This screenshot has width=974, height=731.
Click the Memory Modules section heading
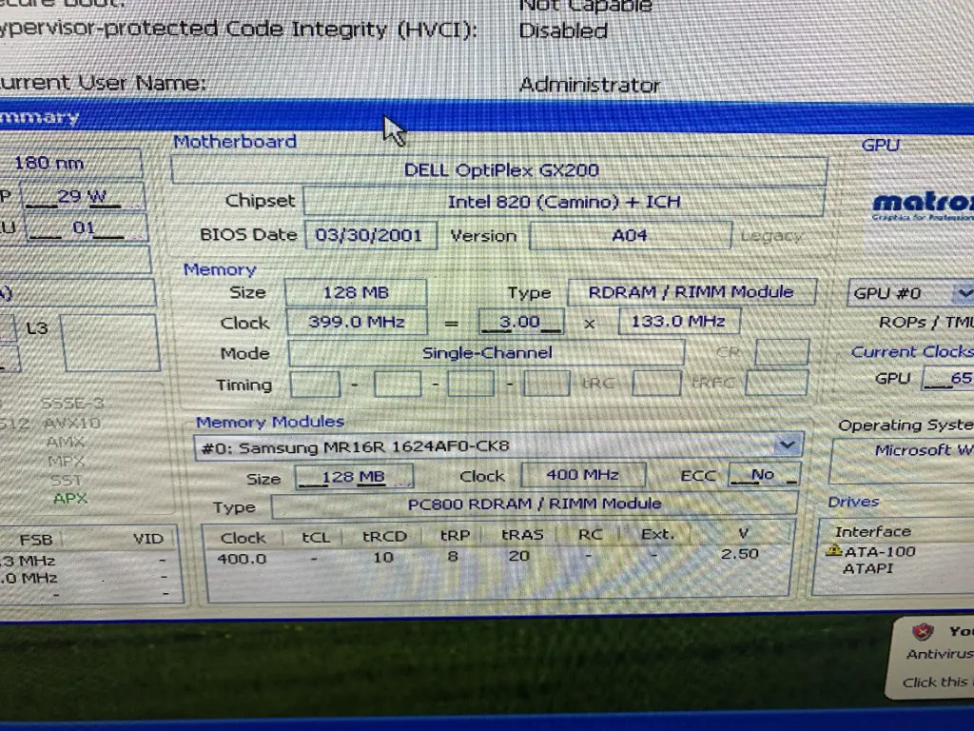pyautogui.click(x=270, y=422)
